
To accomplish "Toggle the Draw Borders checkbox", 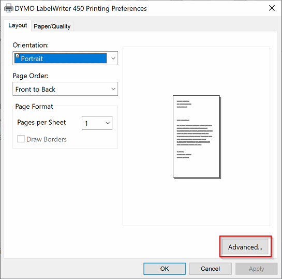I will (21, 139).
